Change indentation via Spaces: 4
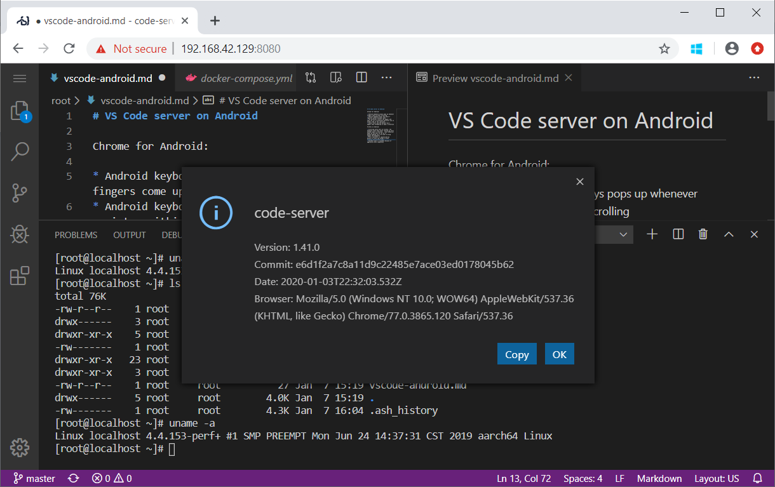The image size is (775, 487). pos(583,479)
